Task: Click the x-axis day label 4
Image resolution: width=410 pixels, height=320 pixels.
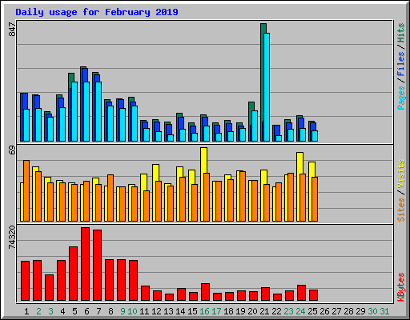Action: [x=62, y=311]
